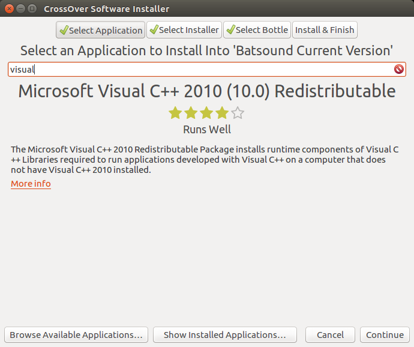Image resolution: width=414 pixels, height=347 pixels.
Task: Switch to the Select Application tab
Action: tap(100, 30)
